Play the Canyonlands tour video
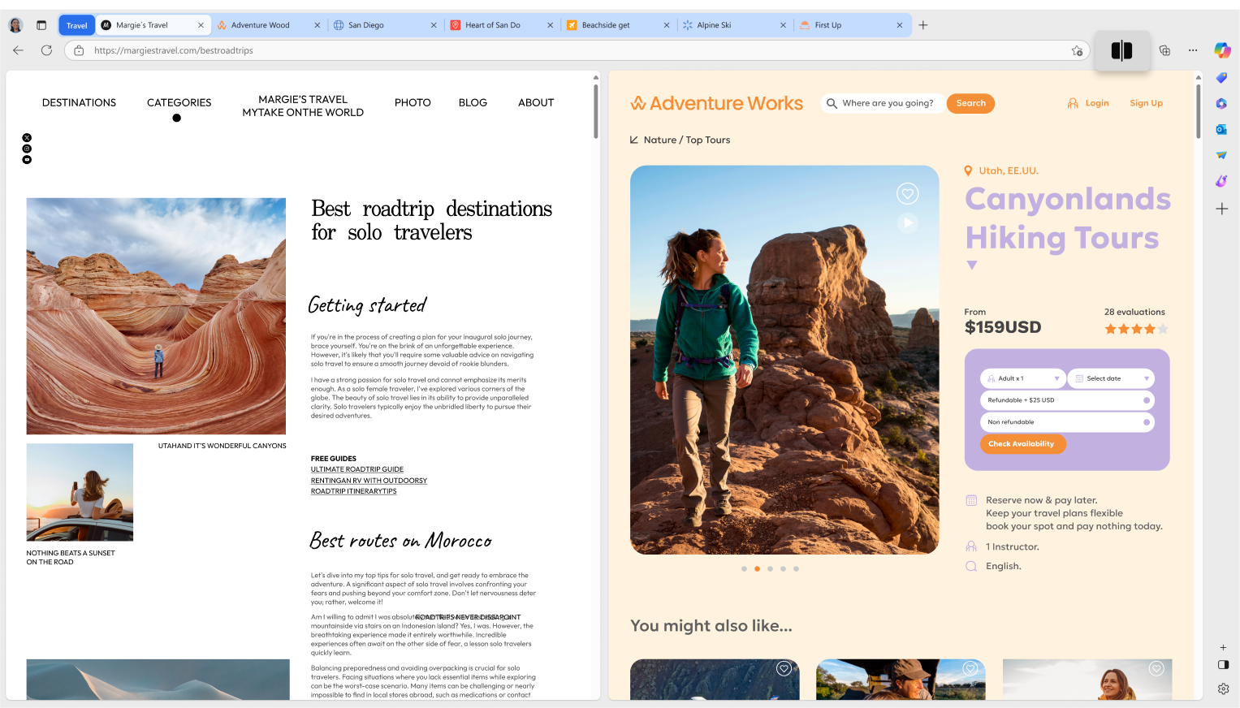Viewport: 1240px width, 708px height. click(x=907, y=222)
